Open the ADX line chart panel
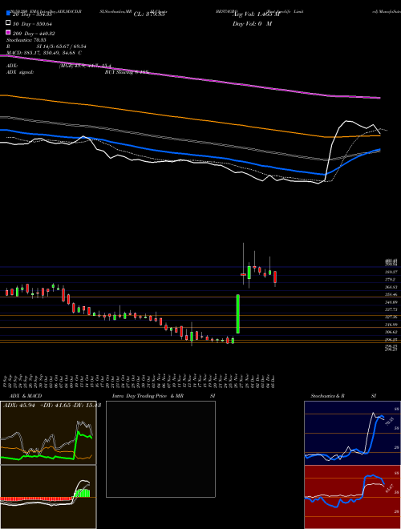 48,433
